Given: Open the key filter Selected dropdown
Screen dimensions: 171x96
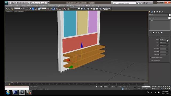Looking at the screenshot, I should [146, 87].
